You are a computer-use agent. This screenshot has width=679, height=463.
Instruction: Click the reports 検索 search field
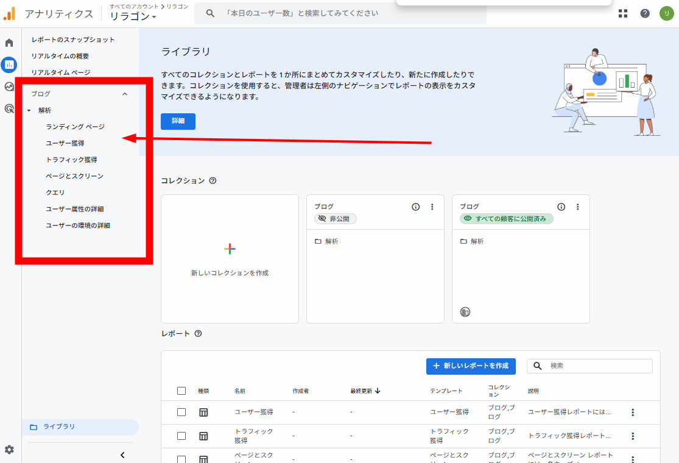click(x=597, y=366)
